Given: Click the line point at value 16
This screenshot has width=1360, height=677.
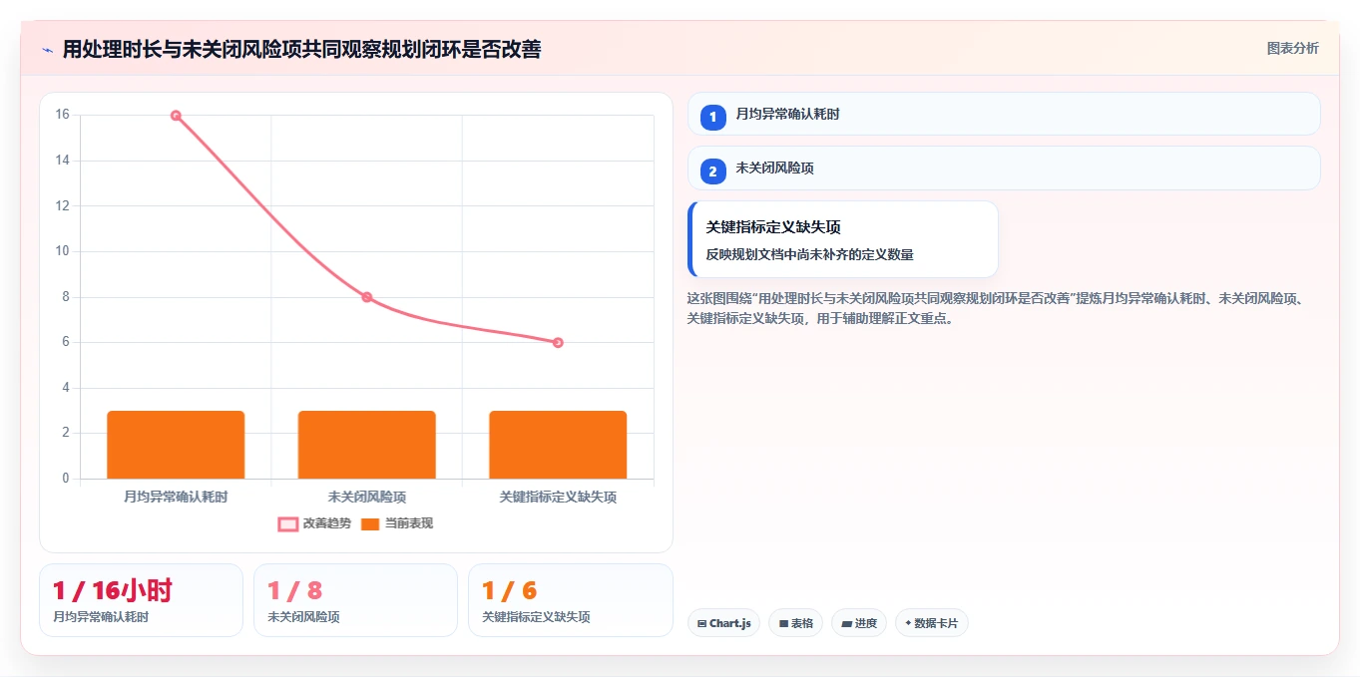Looking at the screenshot, I should click(176, 116).
